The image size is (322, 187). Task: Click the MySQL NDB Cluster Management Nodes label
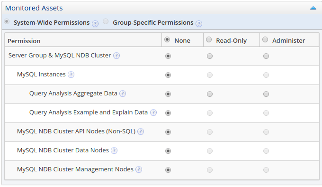tap(75, 169)
